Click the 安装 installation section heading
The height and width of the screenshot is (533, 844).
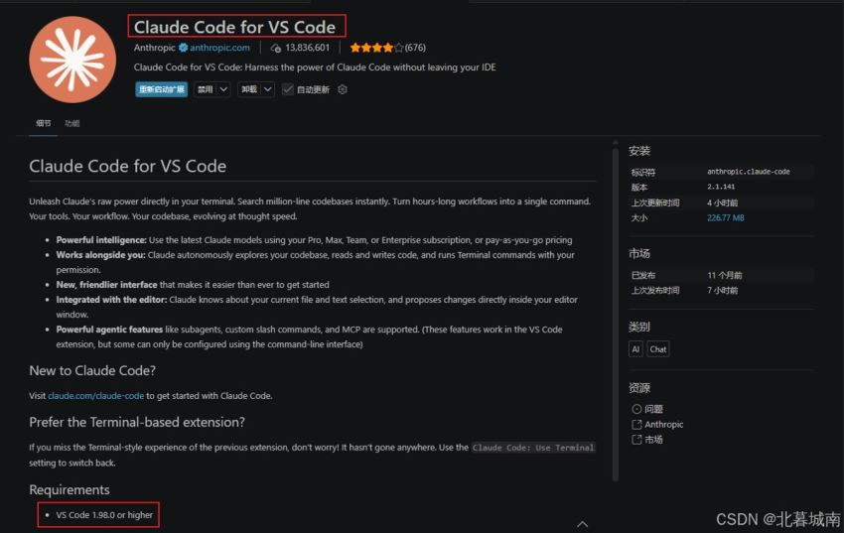tap(639, 151)
